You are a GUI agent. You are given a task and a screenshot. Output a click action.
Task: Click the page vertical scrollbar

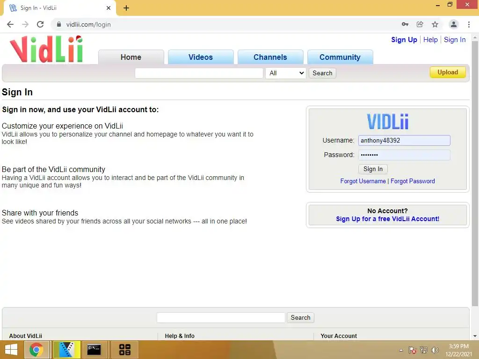click(x=475, y=174)
